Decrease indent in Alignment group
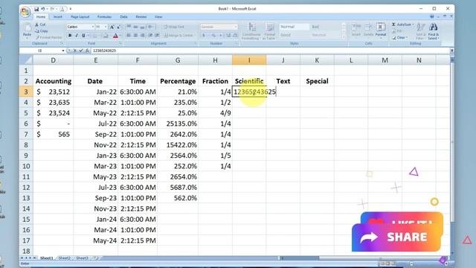This screenshot has height=268, width=476. coord(150,36)
